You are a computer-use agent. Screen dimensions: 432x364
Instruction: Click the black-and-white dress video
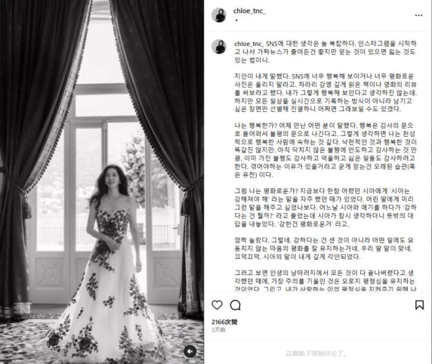click(102, 182)
